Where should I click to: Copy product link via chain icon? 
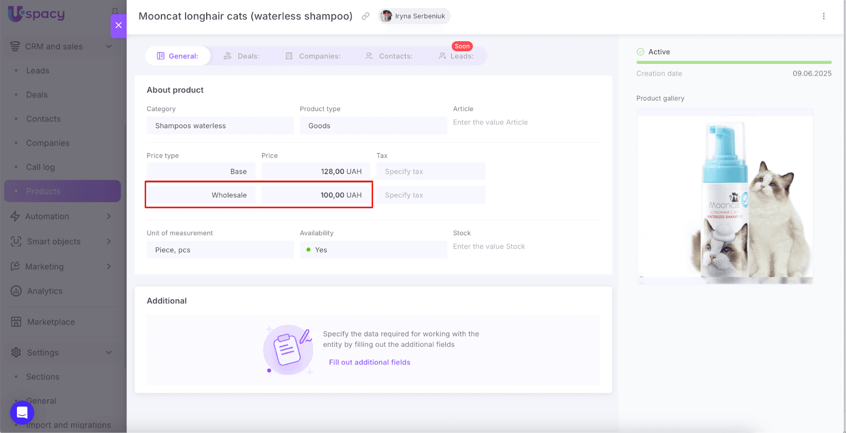365,16
